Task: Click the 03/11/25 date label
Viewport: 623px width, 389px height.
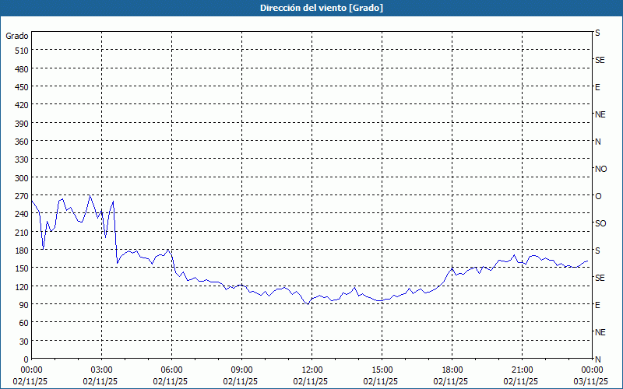Action: pos(591,381)
